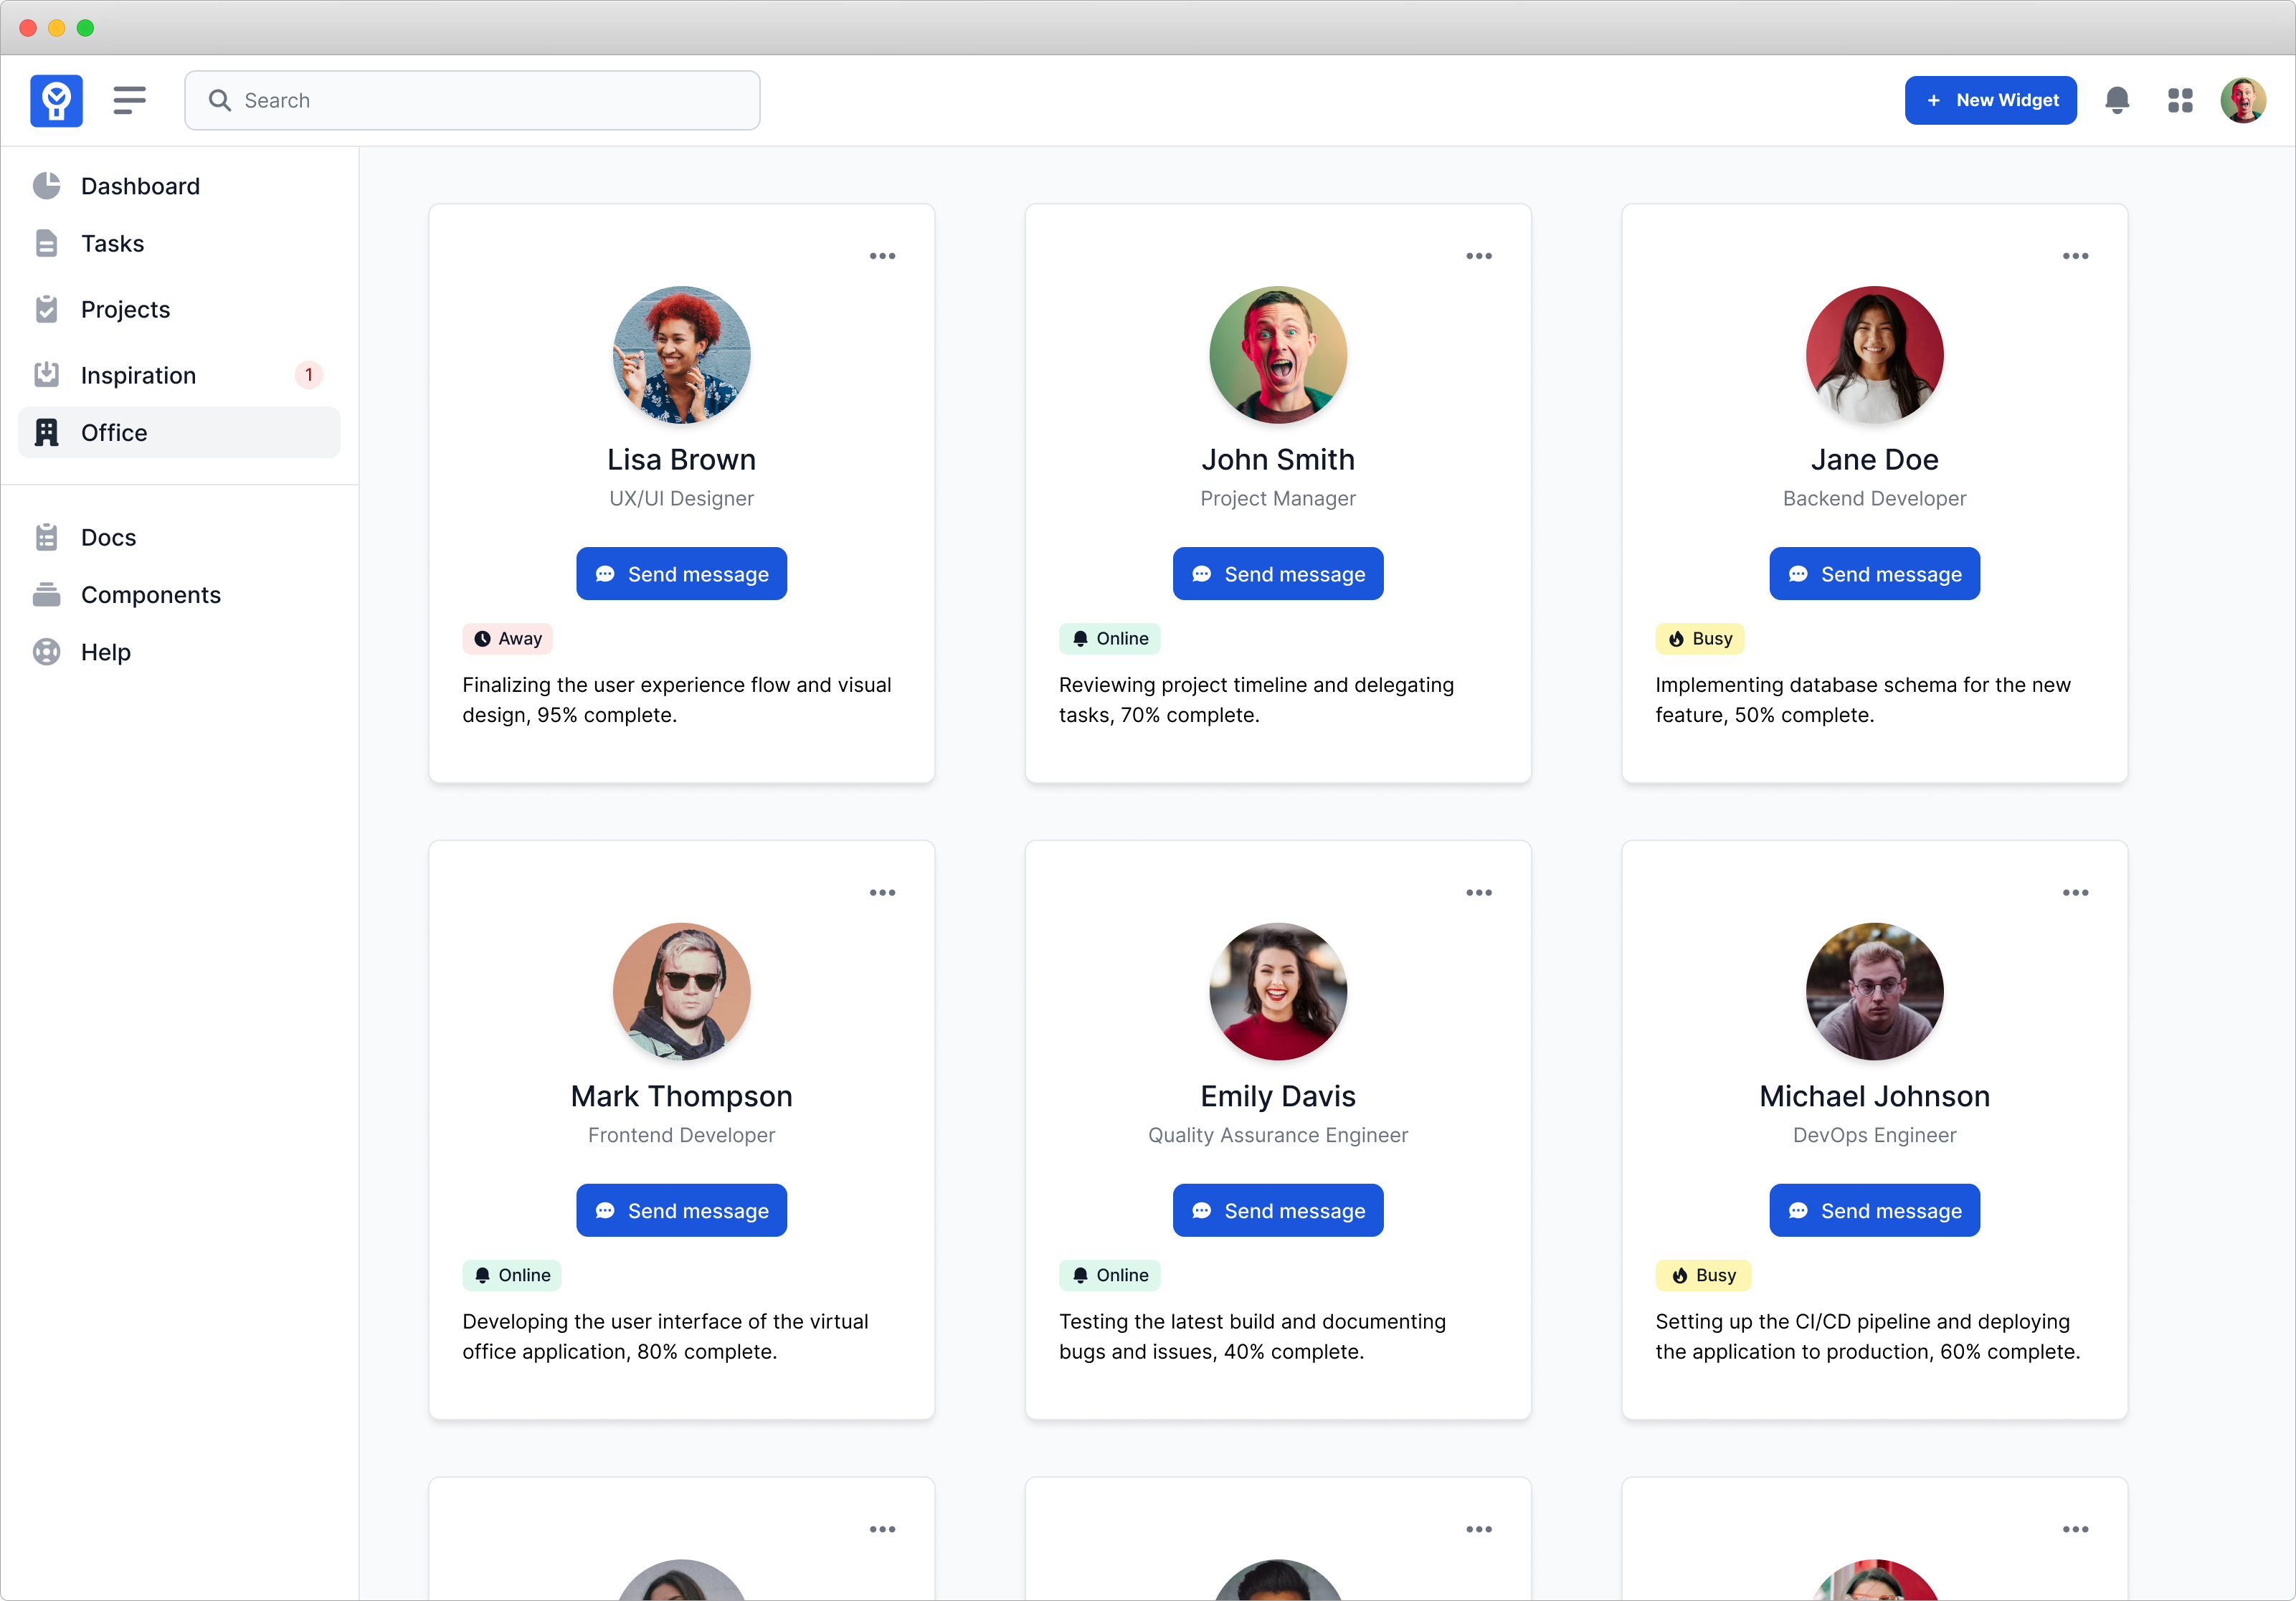Open Emily Davis's three-dot menu
The width and height of the screenshot is (2296, 1601).
1478,892
